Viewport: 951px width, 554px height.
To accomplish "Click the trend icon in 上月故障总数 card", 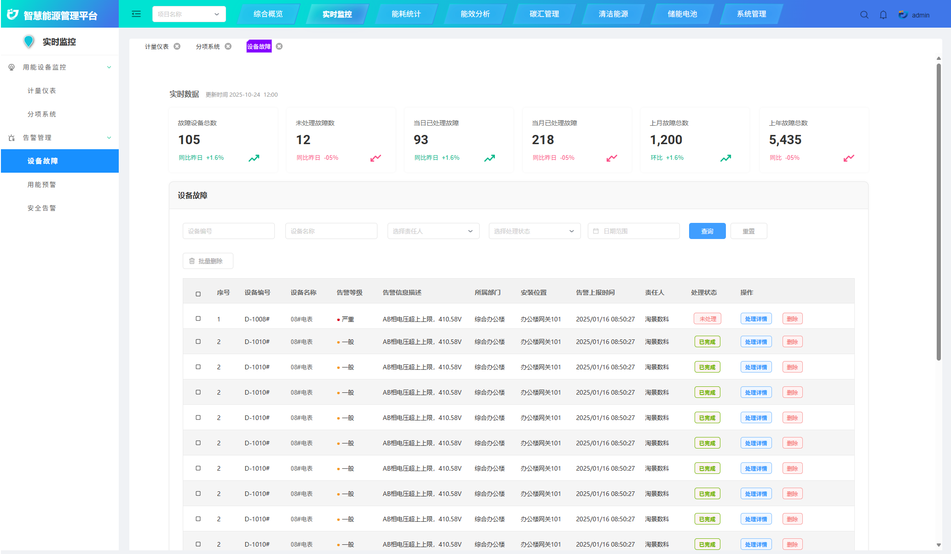I will pyautogui.click(x=726, y=158).
